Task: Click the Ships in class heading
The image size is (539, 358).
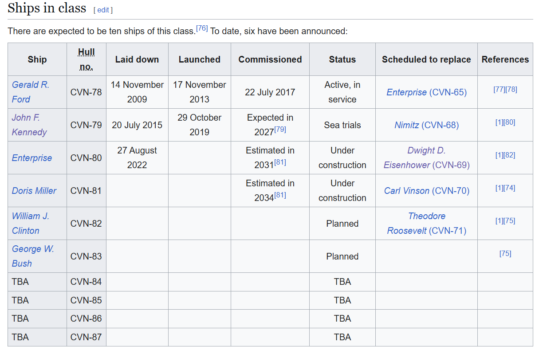Action: point(47,8)
